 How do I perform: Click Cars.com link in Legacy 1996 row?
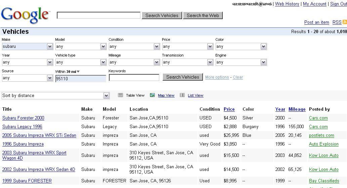pos(318,127)
